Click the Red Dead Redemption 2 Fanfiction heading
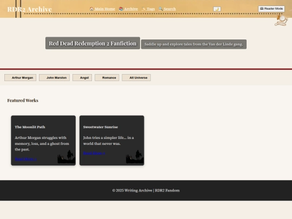292x219 pixels. (93, 43)
